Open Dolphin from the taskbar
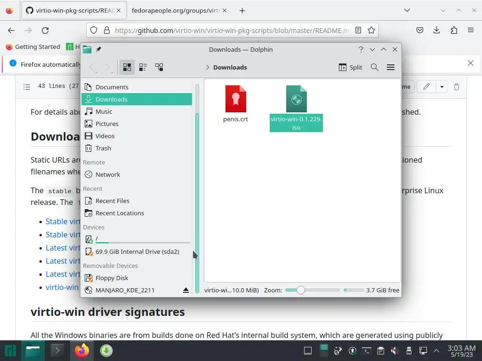 tap(33, 351)
